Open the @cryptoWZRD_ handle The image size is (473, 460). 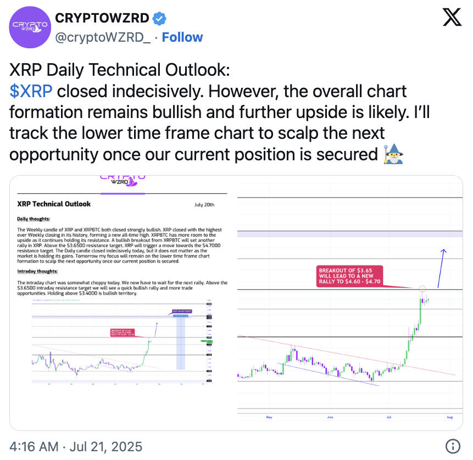(103, 37)
